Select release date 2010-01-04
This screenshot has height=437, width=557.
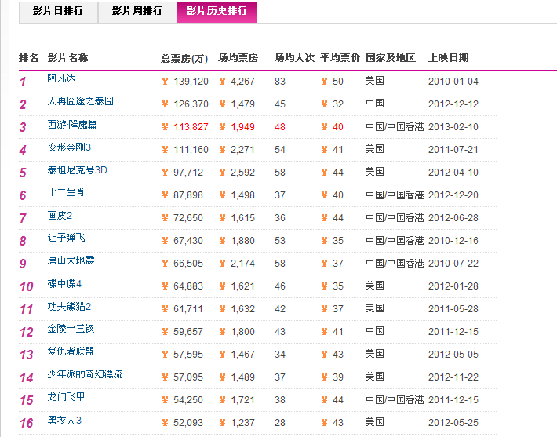click(453, 82)
